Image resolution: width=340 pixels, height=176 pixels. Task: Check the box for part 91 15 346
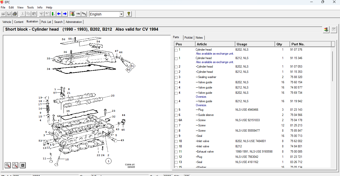tap(176, 59)
